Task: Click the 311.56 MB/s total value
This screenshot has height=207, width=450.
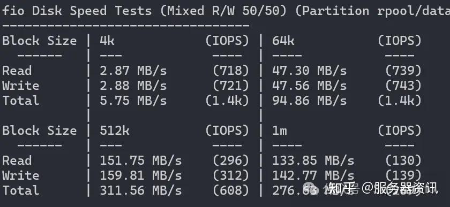Action: point(140,190)
